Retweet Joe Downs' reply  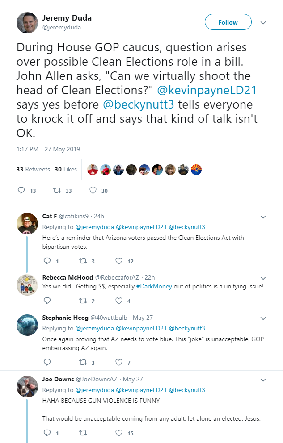coord(83,433)
